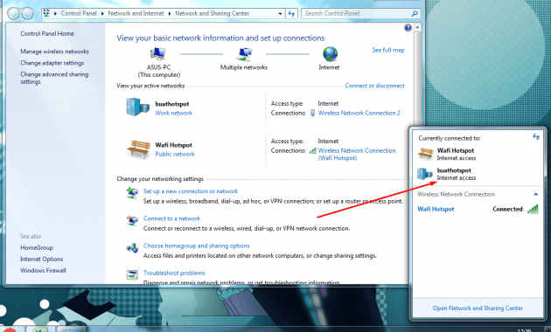Image resolution: width=551 pixels, height=332 pixels.
Task: Click signal bars icon beside Wireless Network Connection
Action: [312, 150]
